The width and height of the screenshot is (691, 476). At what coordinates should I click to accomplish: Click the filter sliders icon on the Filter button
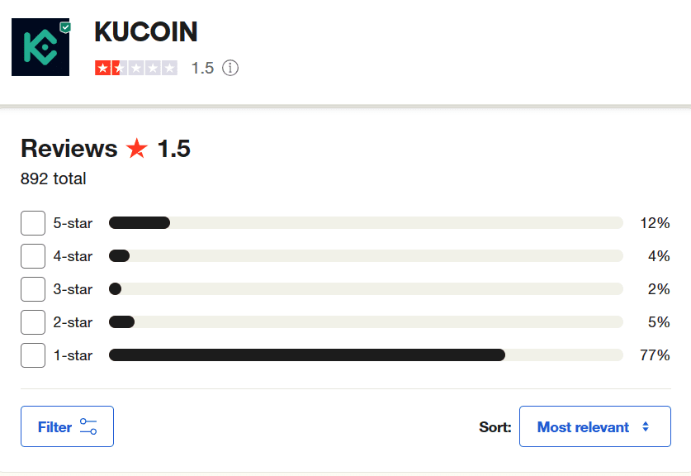pos(86,426)
